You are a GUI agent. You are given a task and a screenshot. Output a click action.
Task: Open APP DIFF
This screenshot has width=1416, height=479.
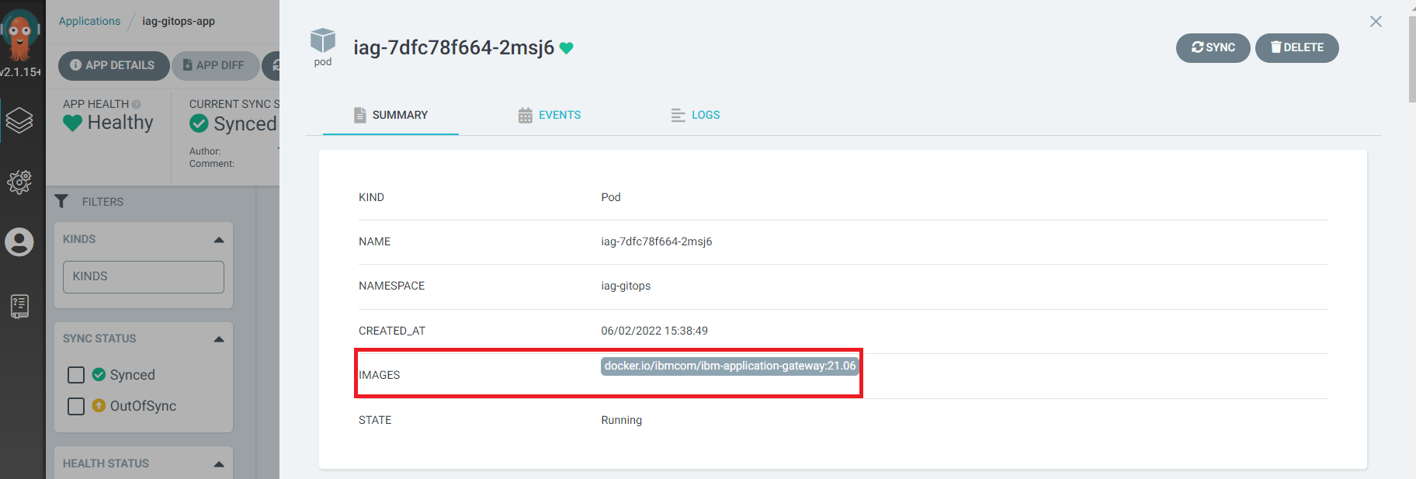tap(215, 65)
